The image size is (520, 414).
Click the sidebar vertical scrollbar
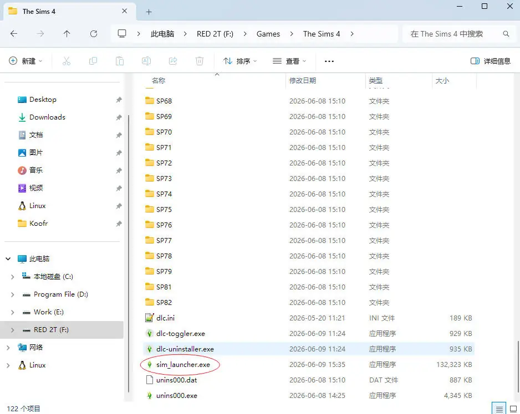pos(129,253)
